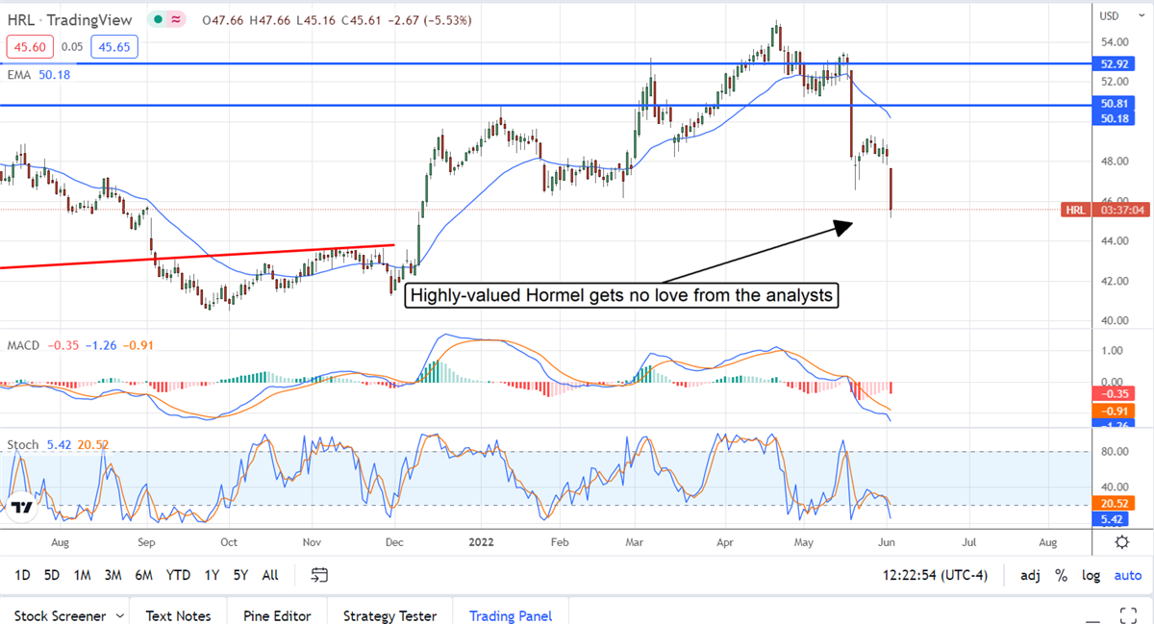Open the Text Notes tab

click(180, 615)
